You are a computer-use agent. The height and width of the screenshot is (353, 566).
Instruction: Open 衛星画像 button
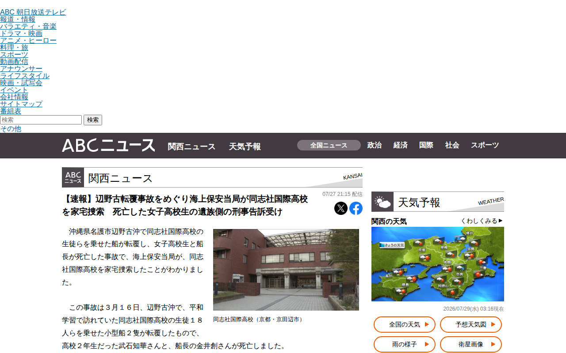coord(471,344)
